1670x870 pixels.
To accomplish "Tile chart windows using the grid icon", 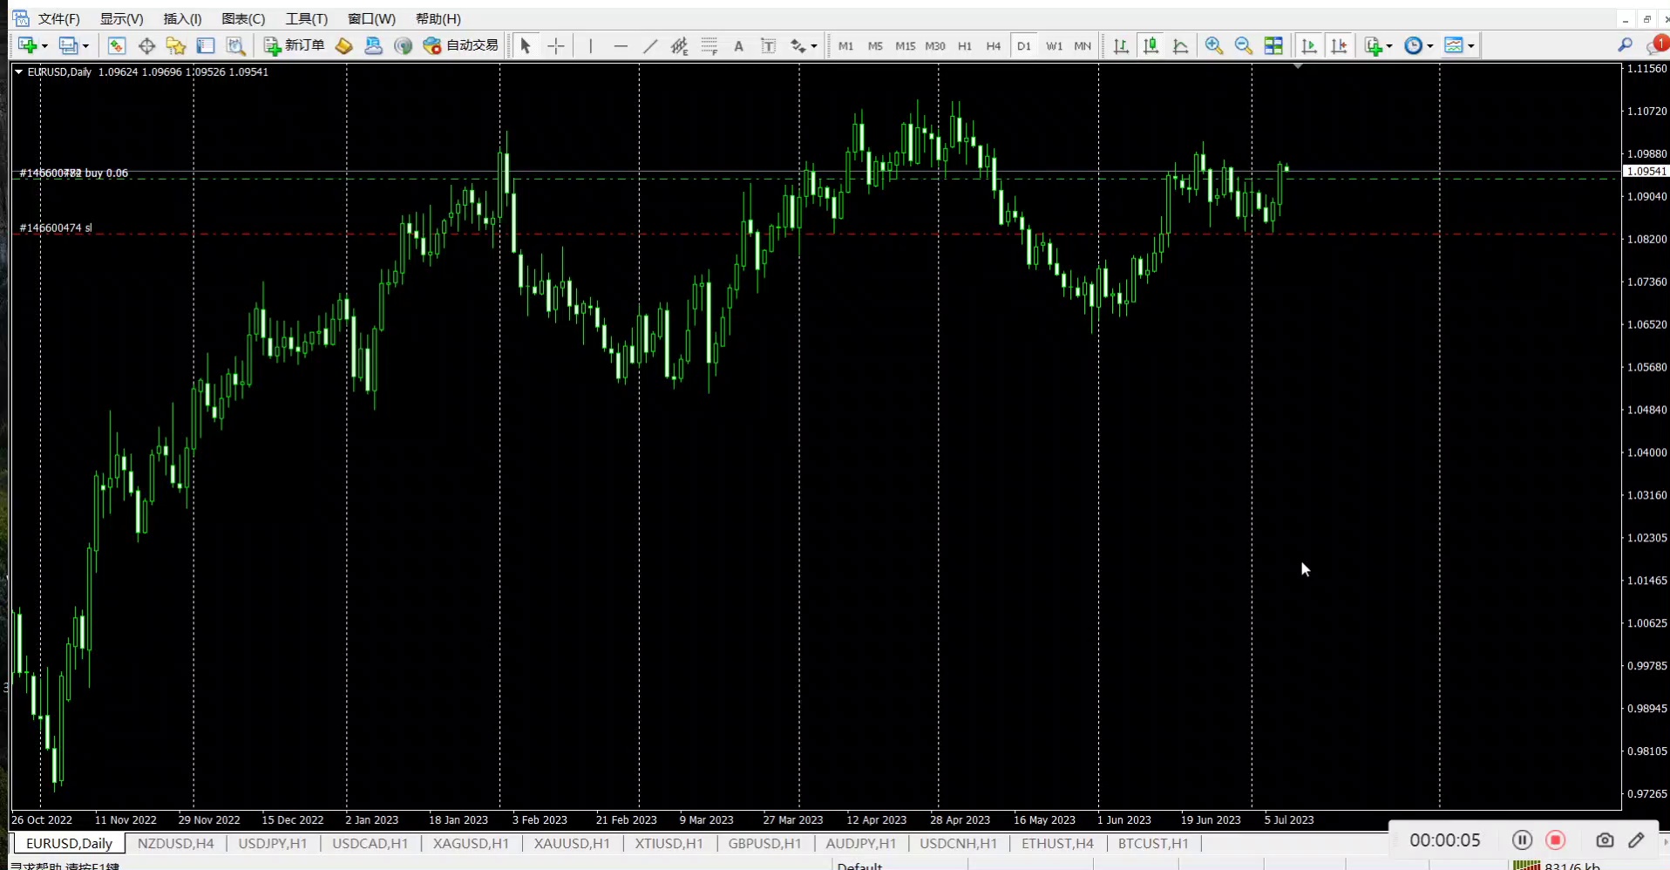I will tap(1273, 46).
